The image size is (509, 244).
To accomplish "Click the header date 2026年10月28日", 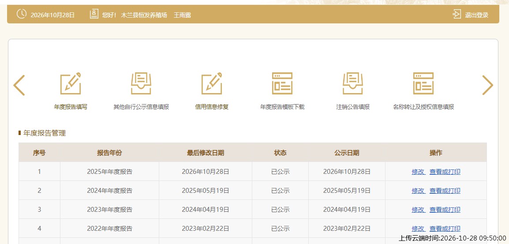I will tap(52, 15).
